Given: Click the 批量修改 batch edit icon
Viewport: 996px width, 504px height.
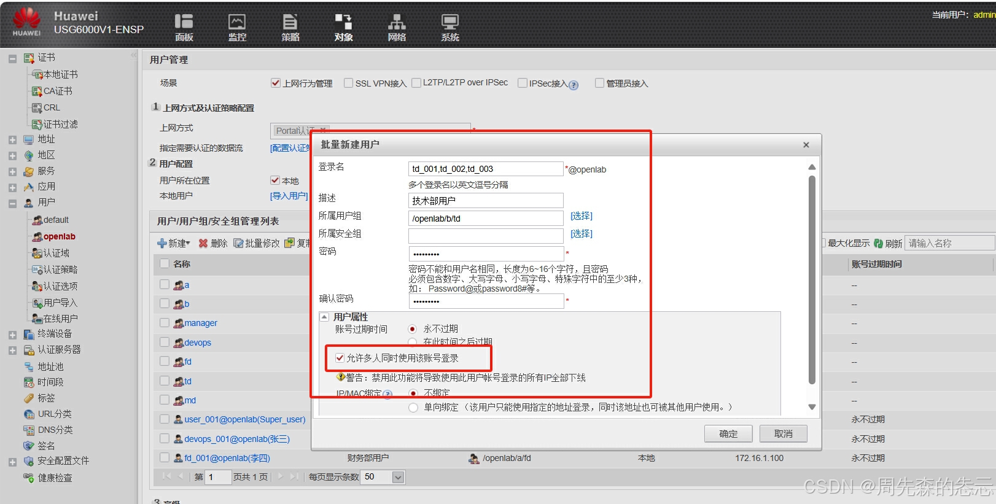Looking at the screenshot, I should (x=238, y=243).
